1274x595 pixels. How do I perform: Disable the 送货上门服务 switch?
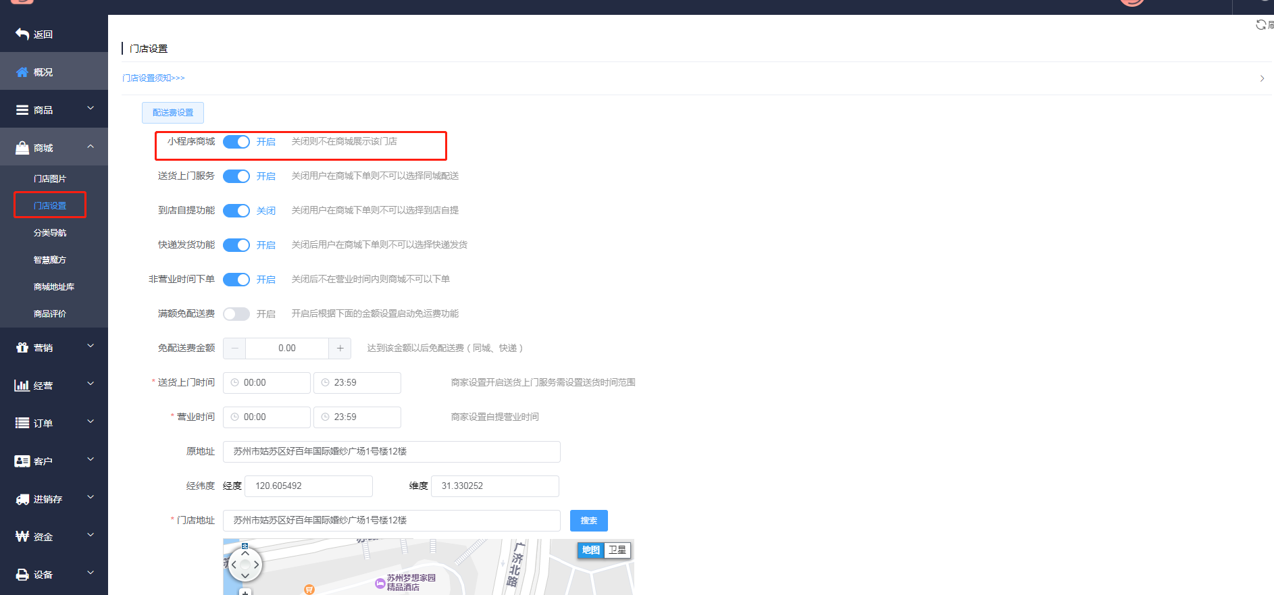236,176
